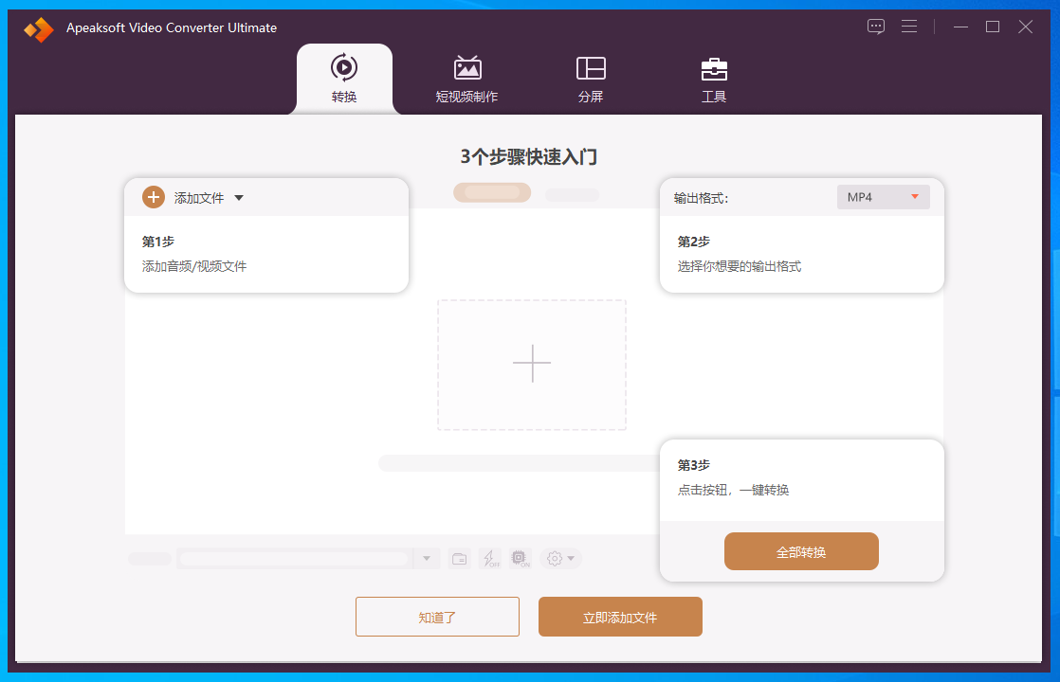
Task: Click the save path input field
Action: coord(294,559)
